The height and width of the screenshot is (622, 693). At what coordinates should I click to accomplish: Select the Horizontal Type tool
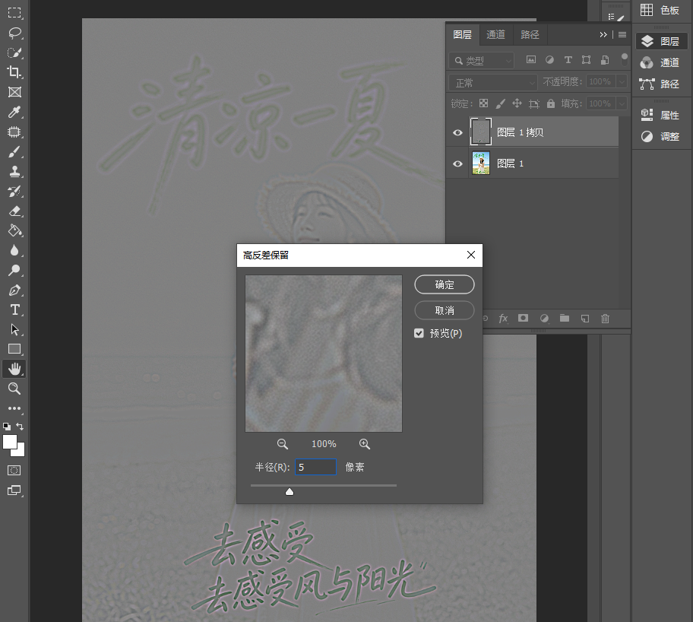[x=14, y=309]
